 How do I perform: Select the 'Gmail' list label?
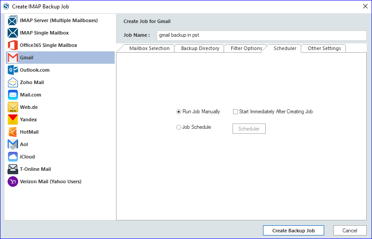click(27, 58)
